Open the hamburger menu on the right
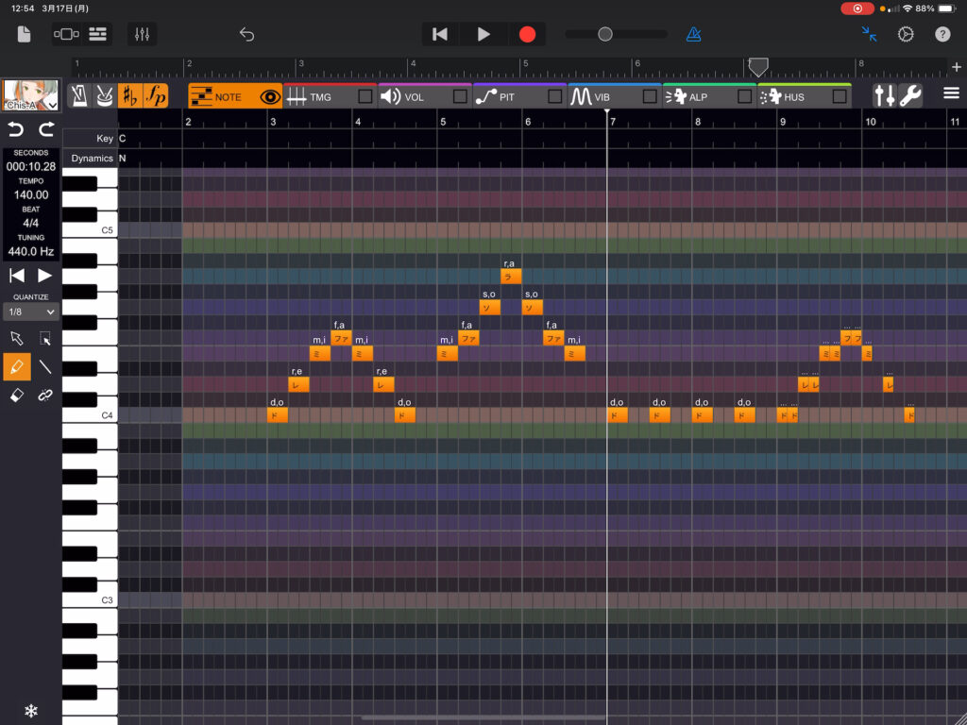Viewport: 967px width, 725px height. (951, 93)
